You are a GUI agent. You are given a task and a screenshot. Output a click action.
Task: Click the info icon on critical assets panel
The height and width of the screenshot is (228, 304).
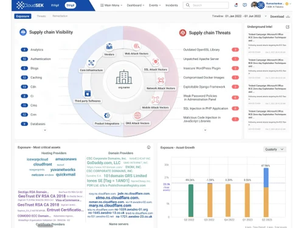click(x=148, y=147)
